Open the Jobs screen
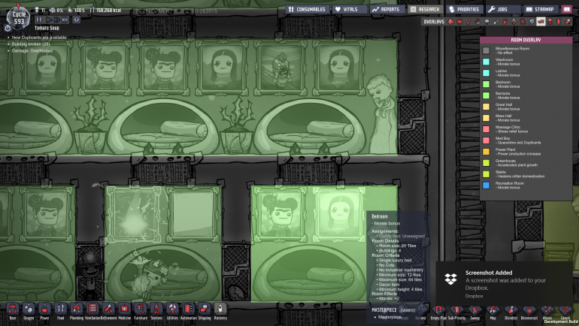579x326 pixels. tap(502, 9)
